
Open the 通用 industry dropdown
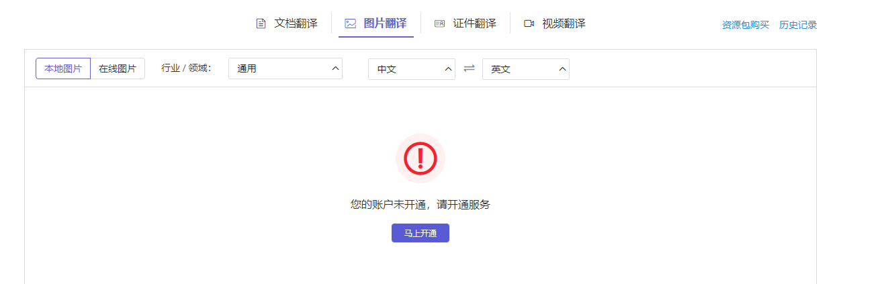[285, 68]
